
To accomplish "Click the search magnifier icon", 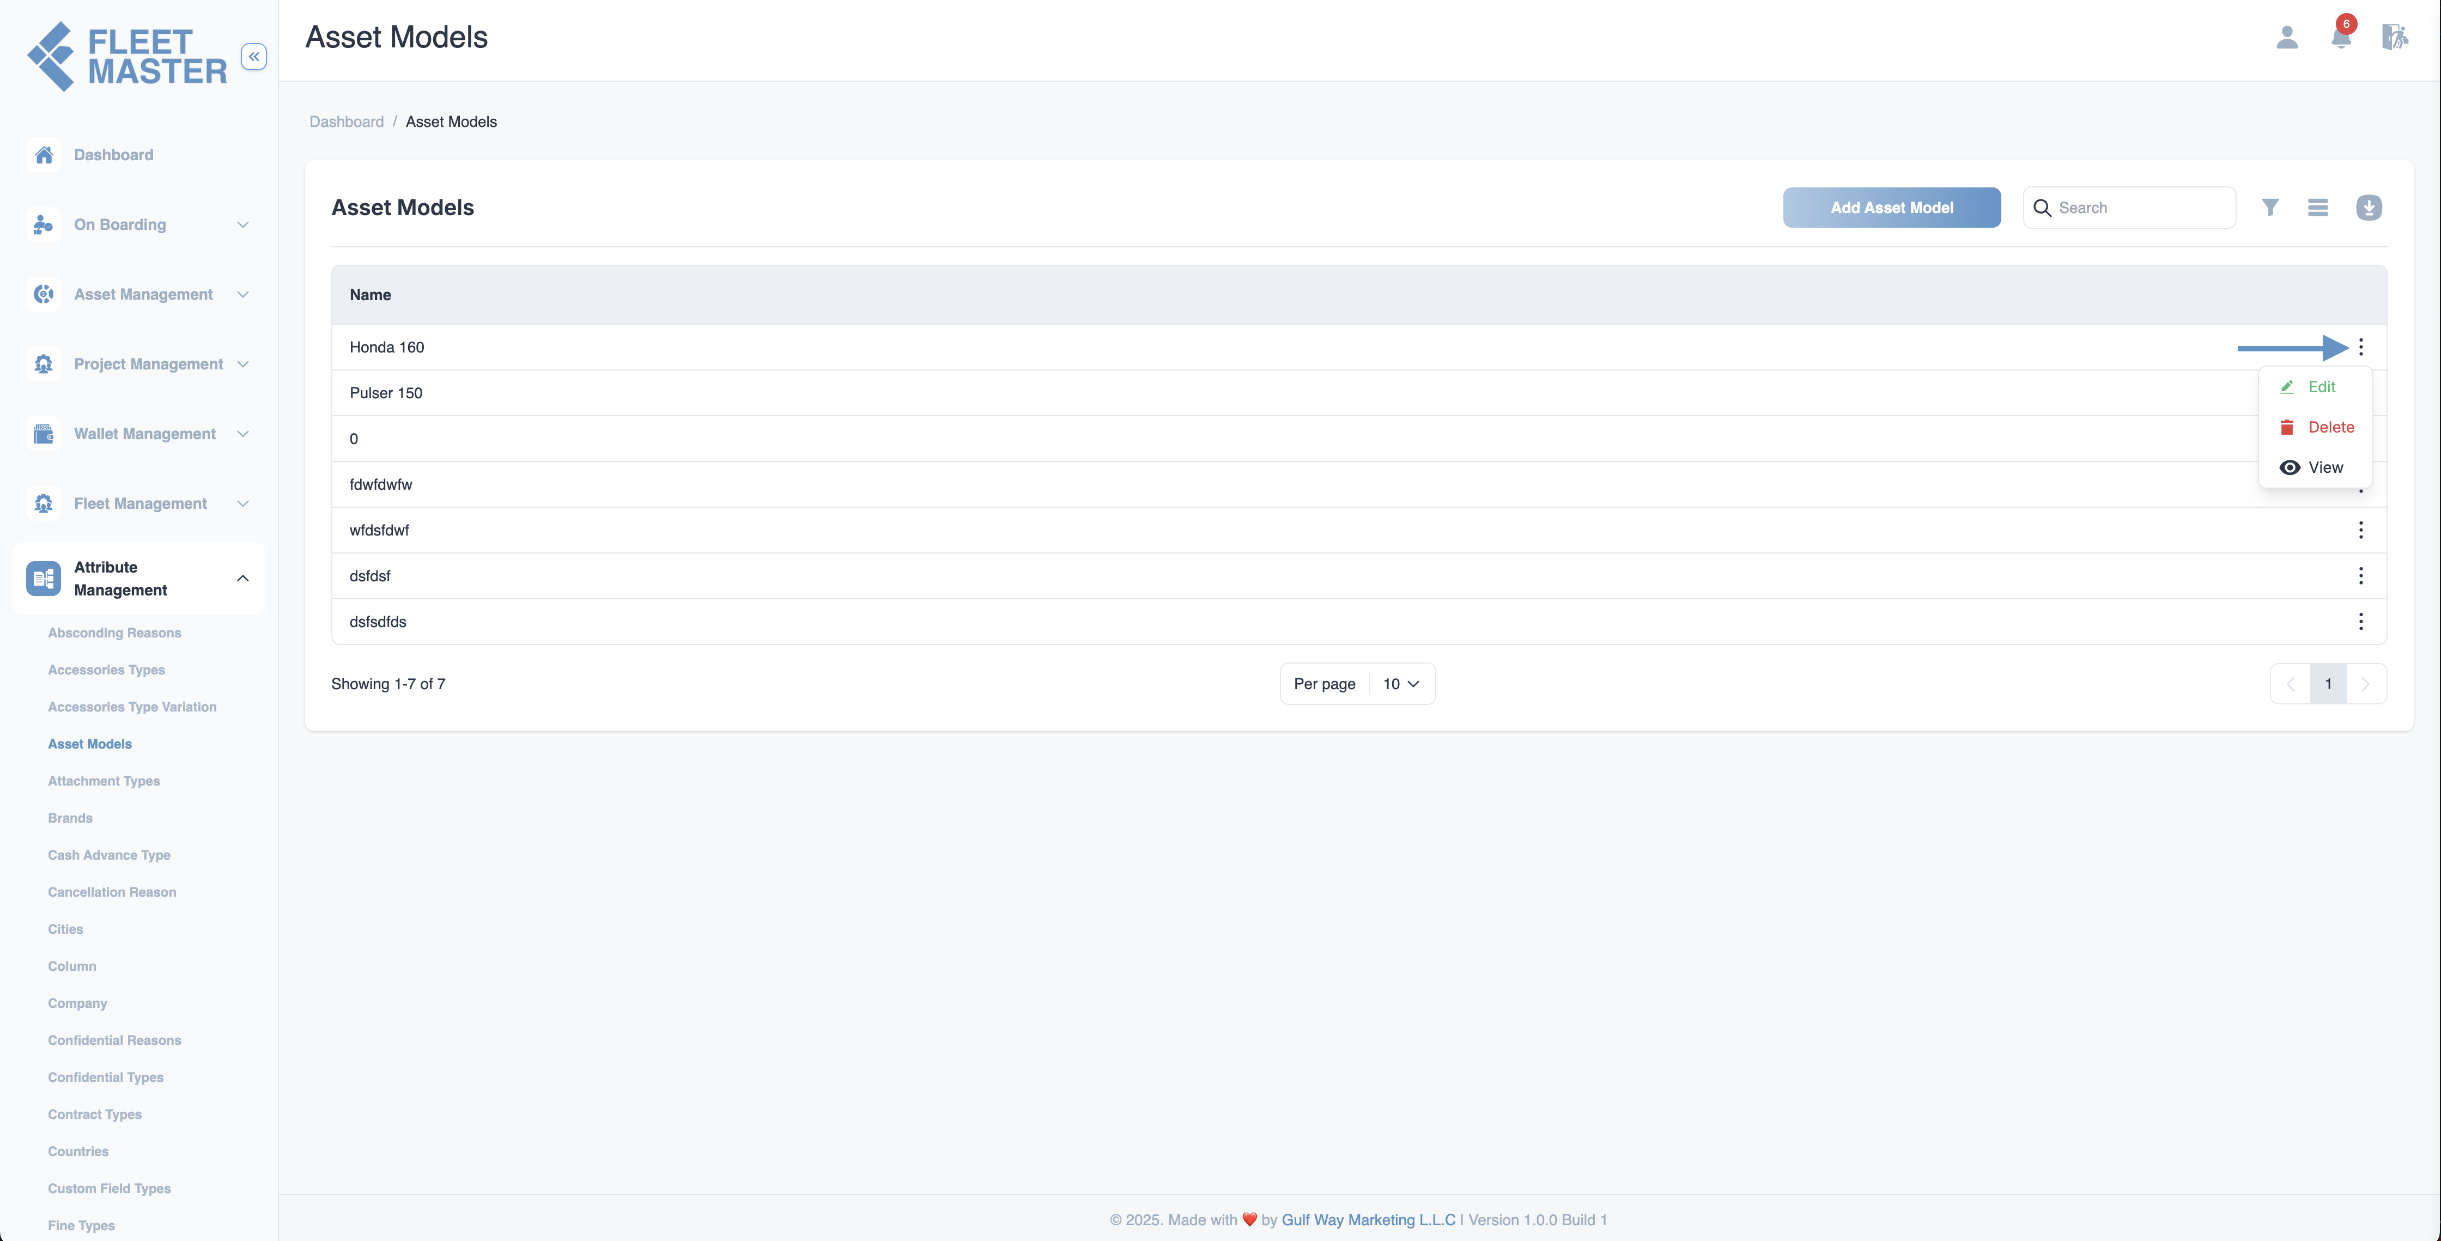I will click(x=2042, y=208).
